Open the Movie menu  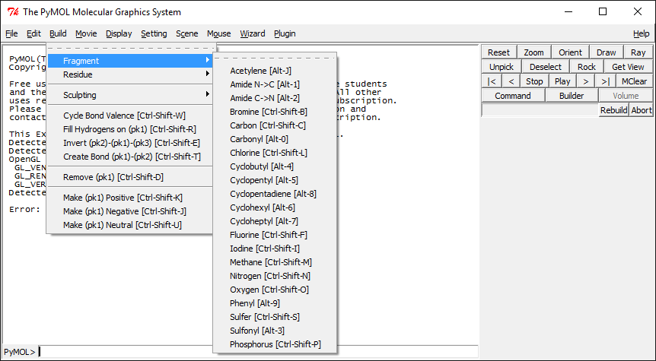86,34
